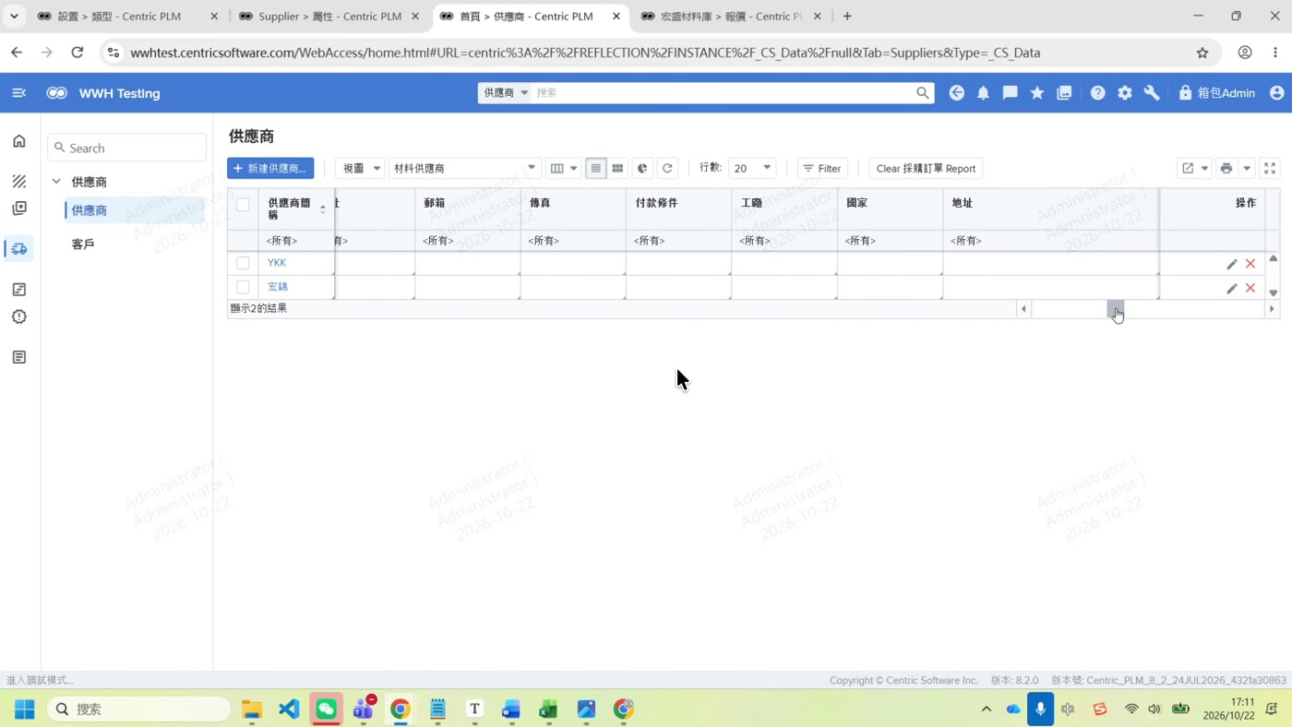Collapse the 供應商 tree section
This screenshot has width=1292, height=727.
56,182
